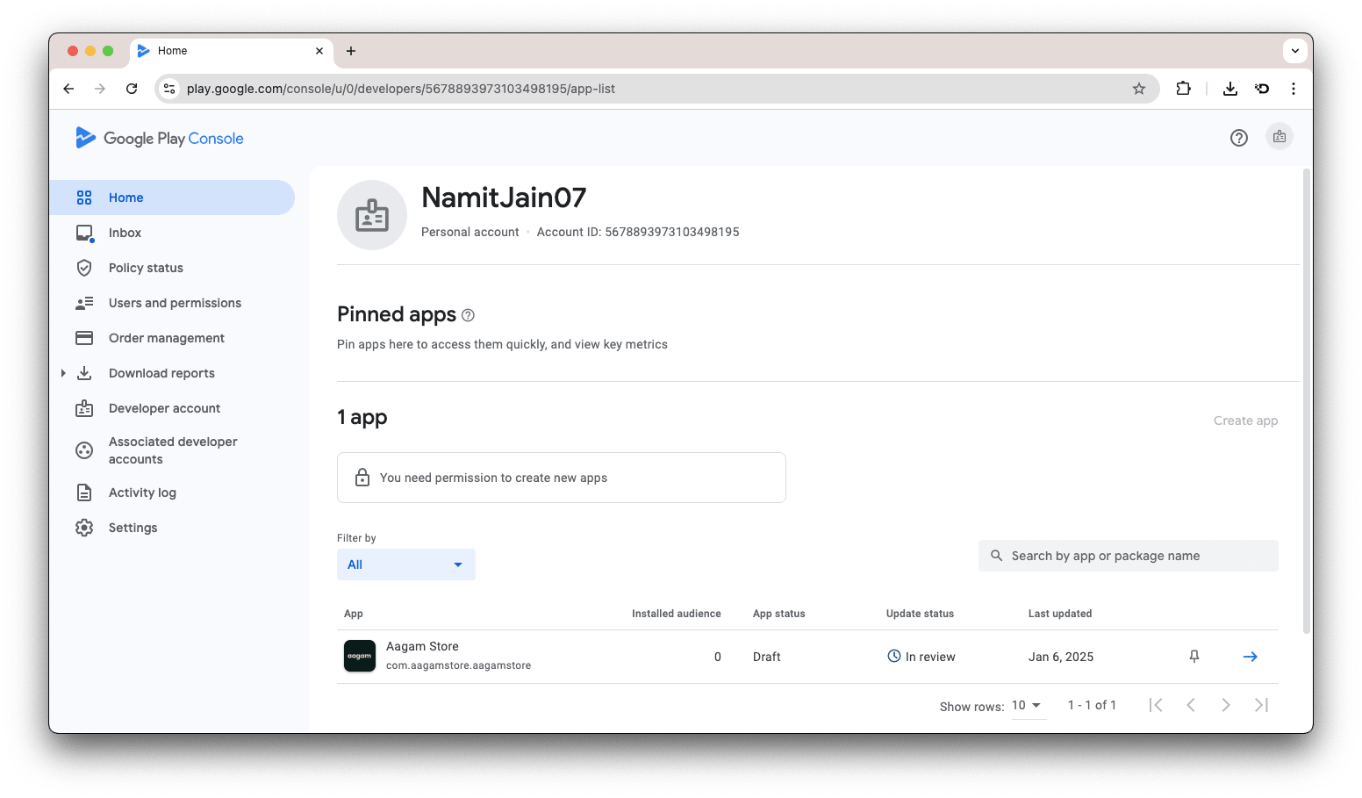The image size is (1362, 798).
Task: Open the Activity log page
Action: [142, 492]
